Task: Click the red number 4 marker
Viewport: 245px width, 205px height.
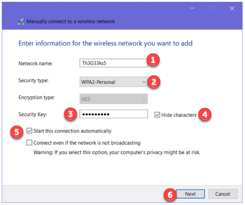Action: click(x=205, y=115)
